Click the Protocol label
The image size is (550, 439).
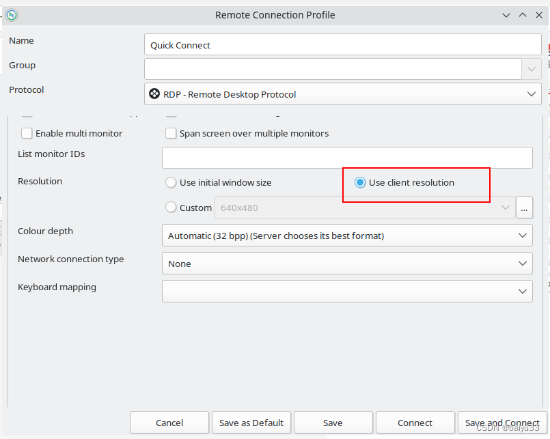coord(27,89)
